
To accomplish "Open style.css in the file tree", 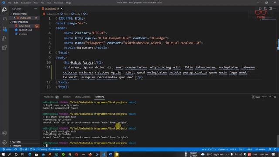I will pyautogui.click(x=23, y=34).
